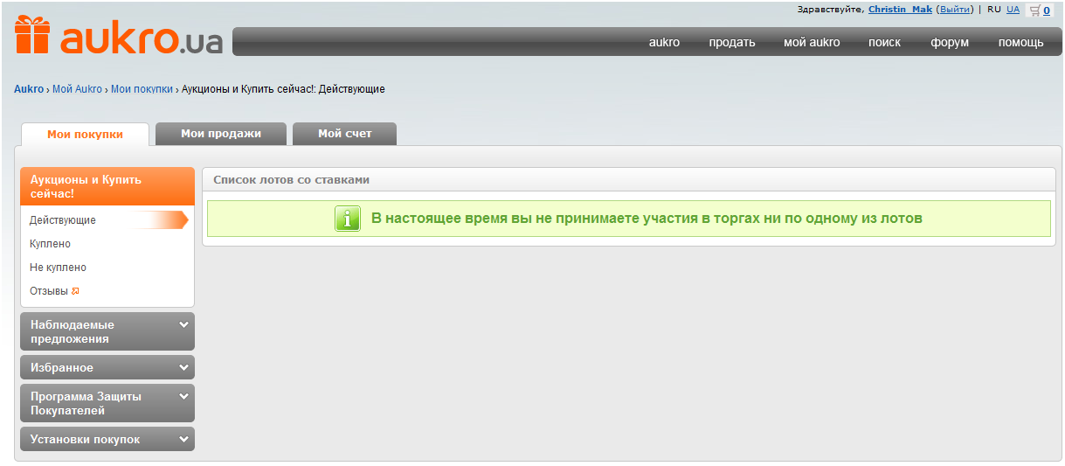1065x466 pixels.
Task: Click the Список лотов со ставками heading
Action: (292, 179)
